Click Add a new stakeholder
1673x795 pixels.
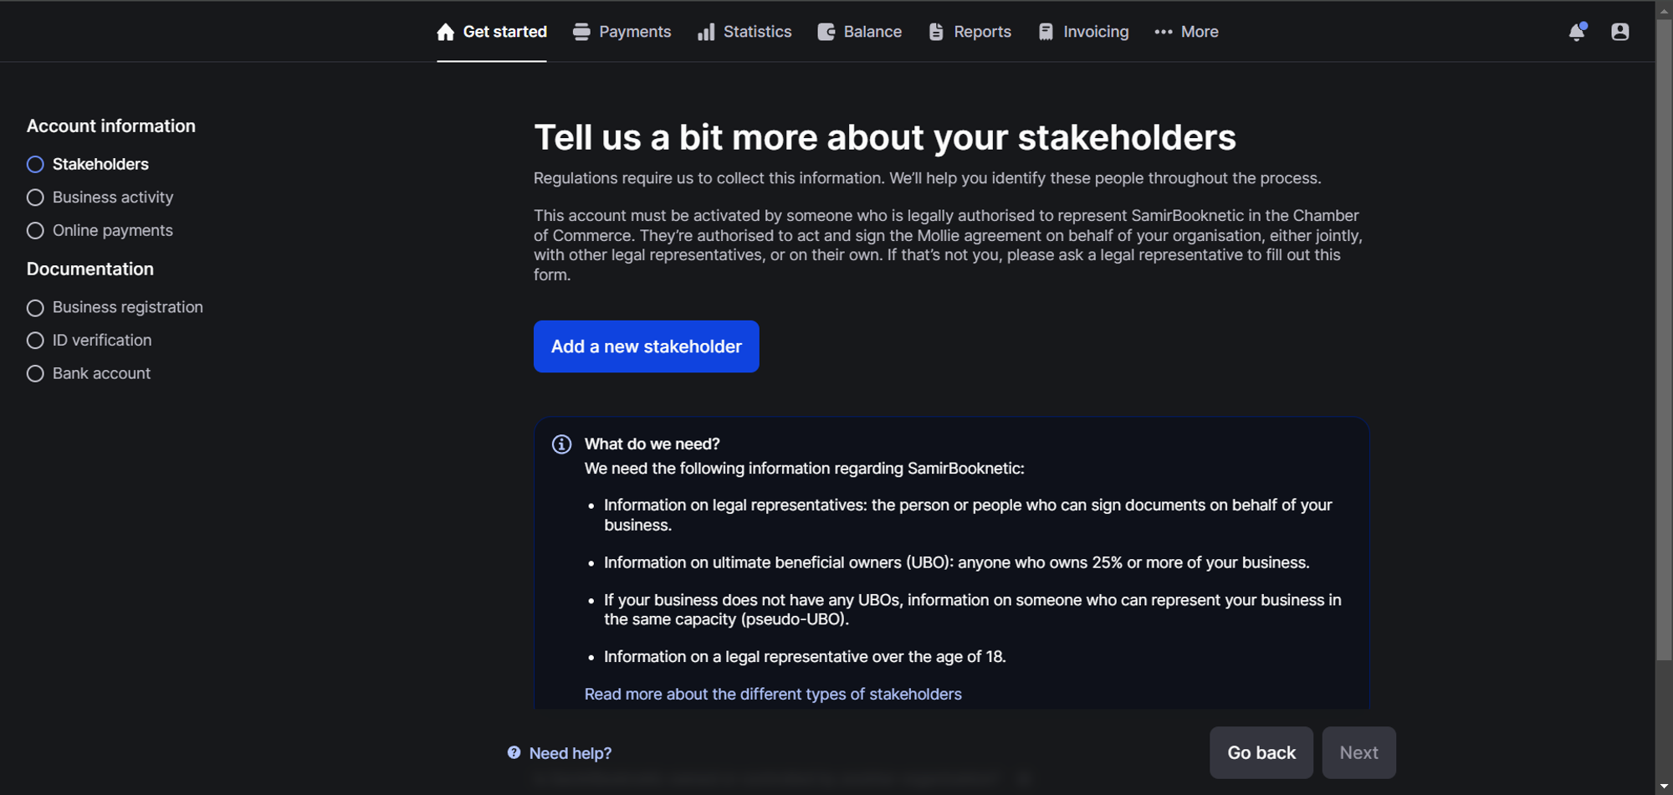click(646, 346)
